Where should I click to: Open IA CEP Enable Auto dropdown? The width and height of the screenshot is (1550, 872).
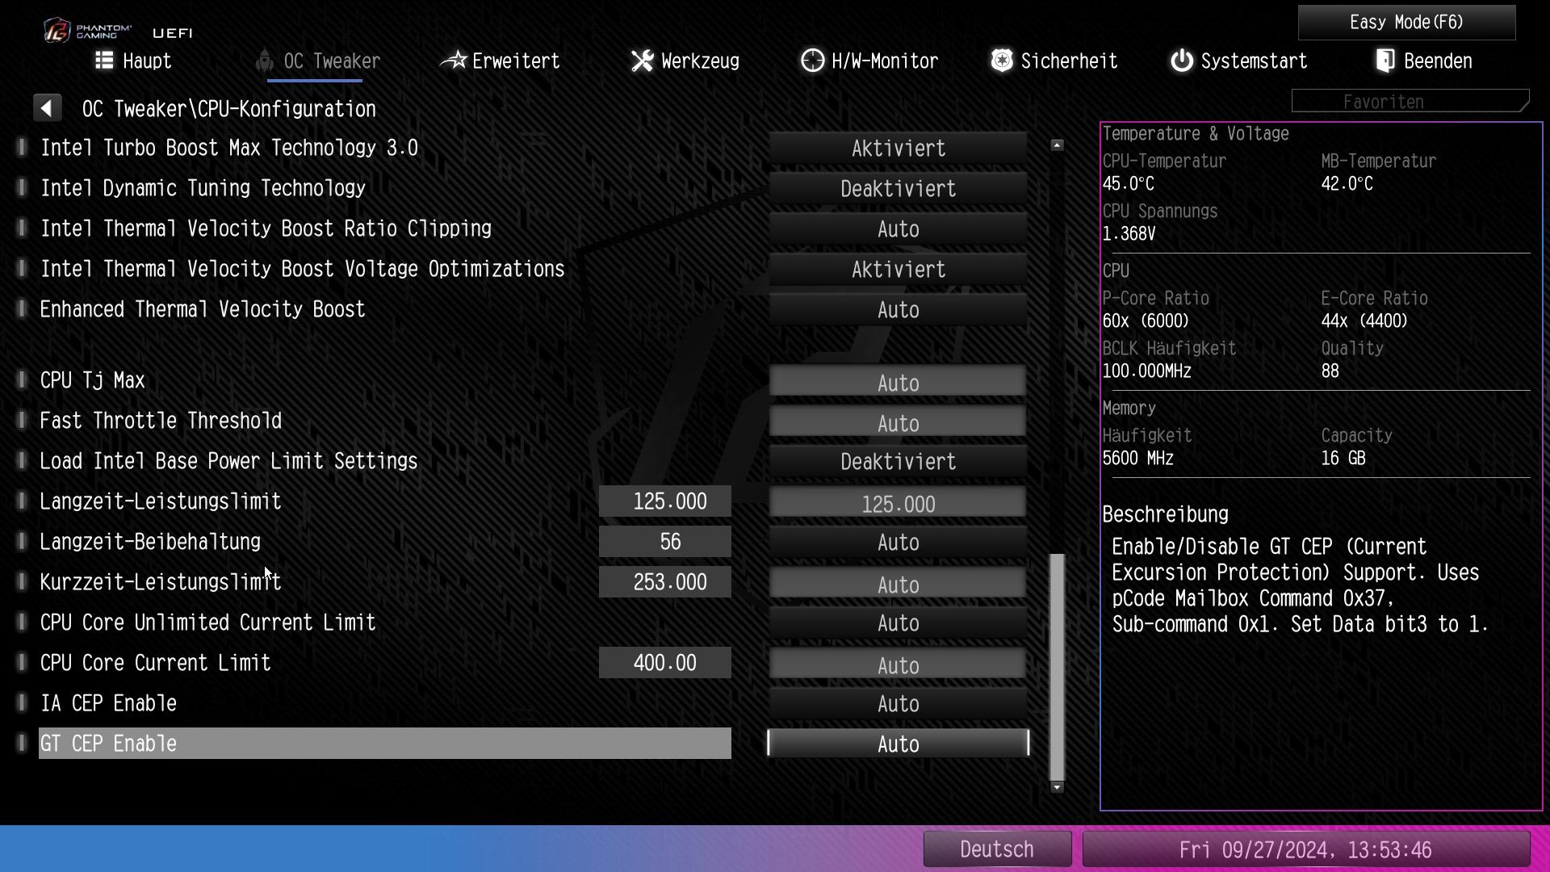pyautogui.click(x=898, y=704)
